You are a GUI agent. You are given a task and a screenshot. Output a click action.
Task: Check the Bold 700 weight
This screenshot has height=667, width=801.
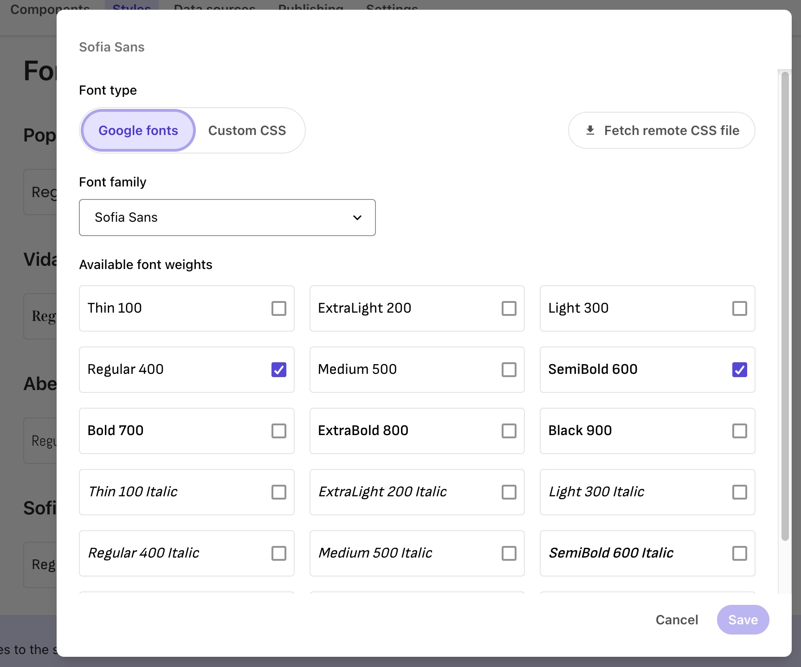point(279,431)
